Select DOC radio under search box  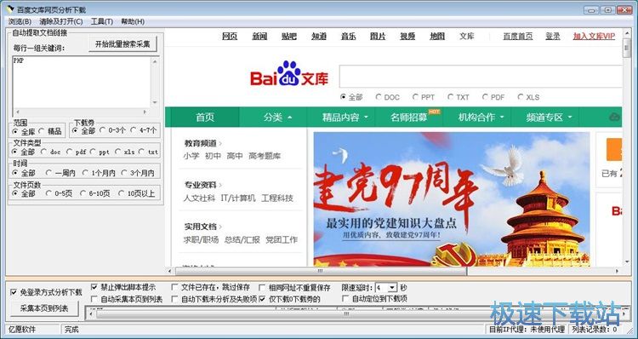(x=379, y=97)
